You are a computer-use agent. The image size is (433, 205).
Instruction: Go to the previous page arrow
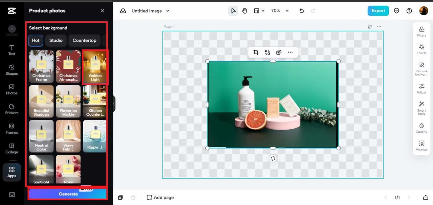click(385, 198)
